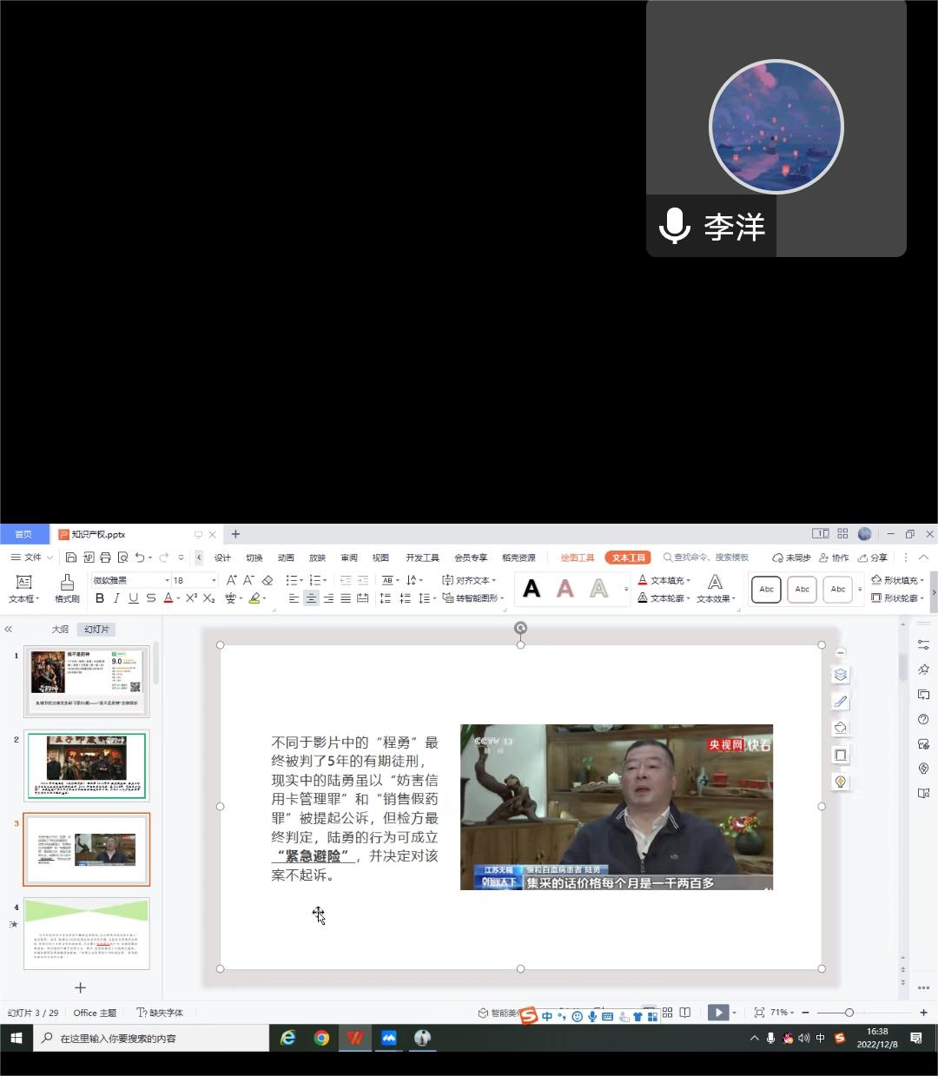Open the font name dropdown (微软雅黑)
The width and height of the screenshot is (938, 1076).
pyautogui.click(x=167, y=580)
